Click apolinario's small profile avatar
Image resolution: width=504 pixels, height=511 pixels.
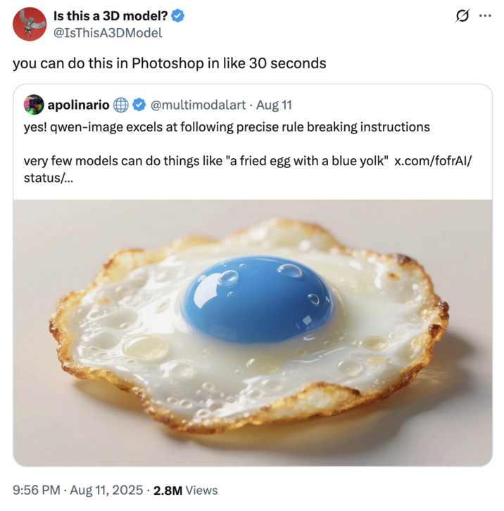click(34, 105)
